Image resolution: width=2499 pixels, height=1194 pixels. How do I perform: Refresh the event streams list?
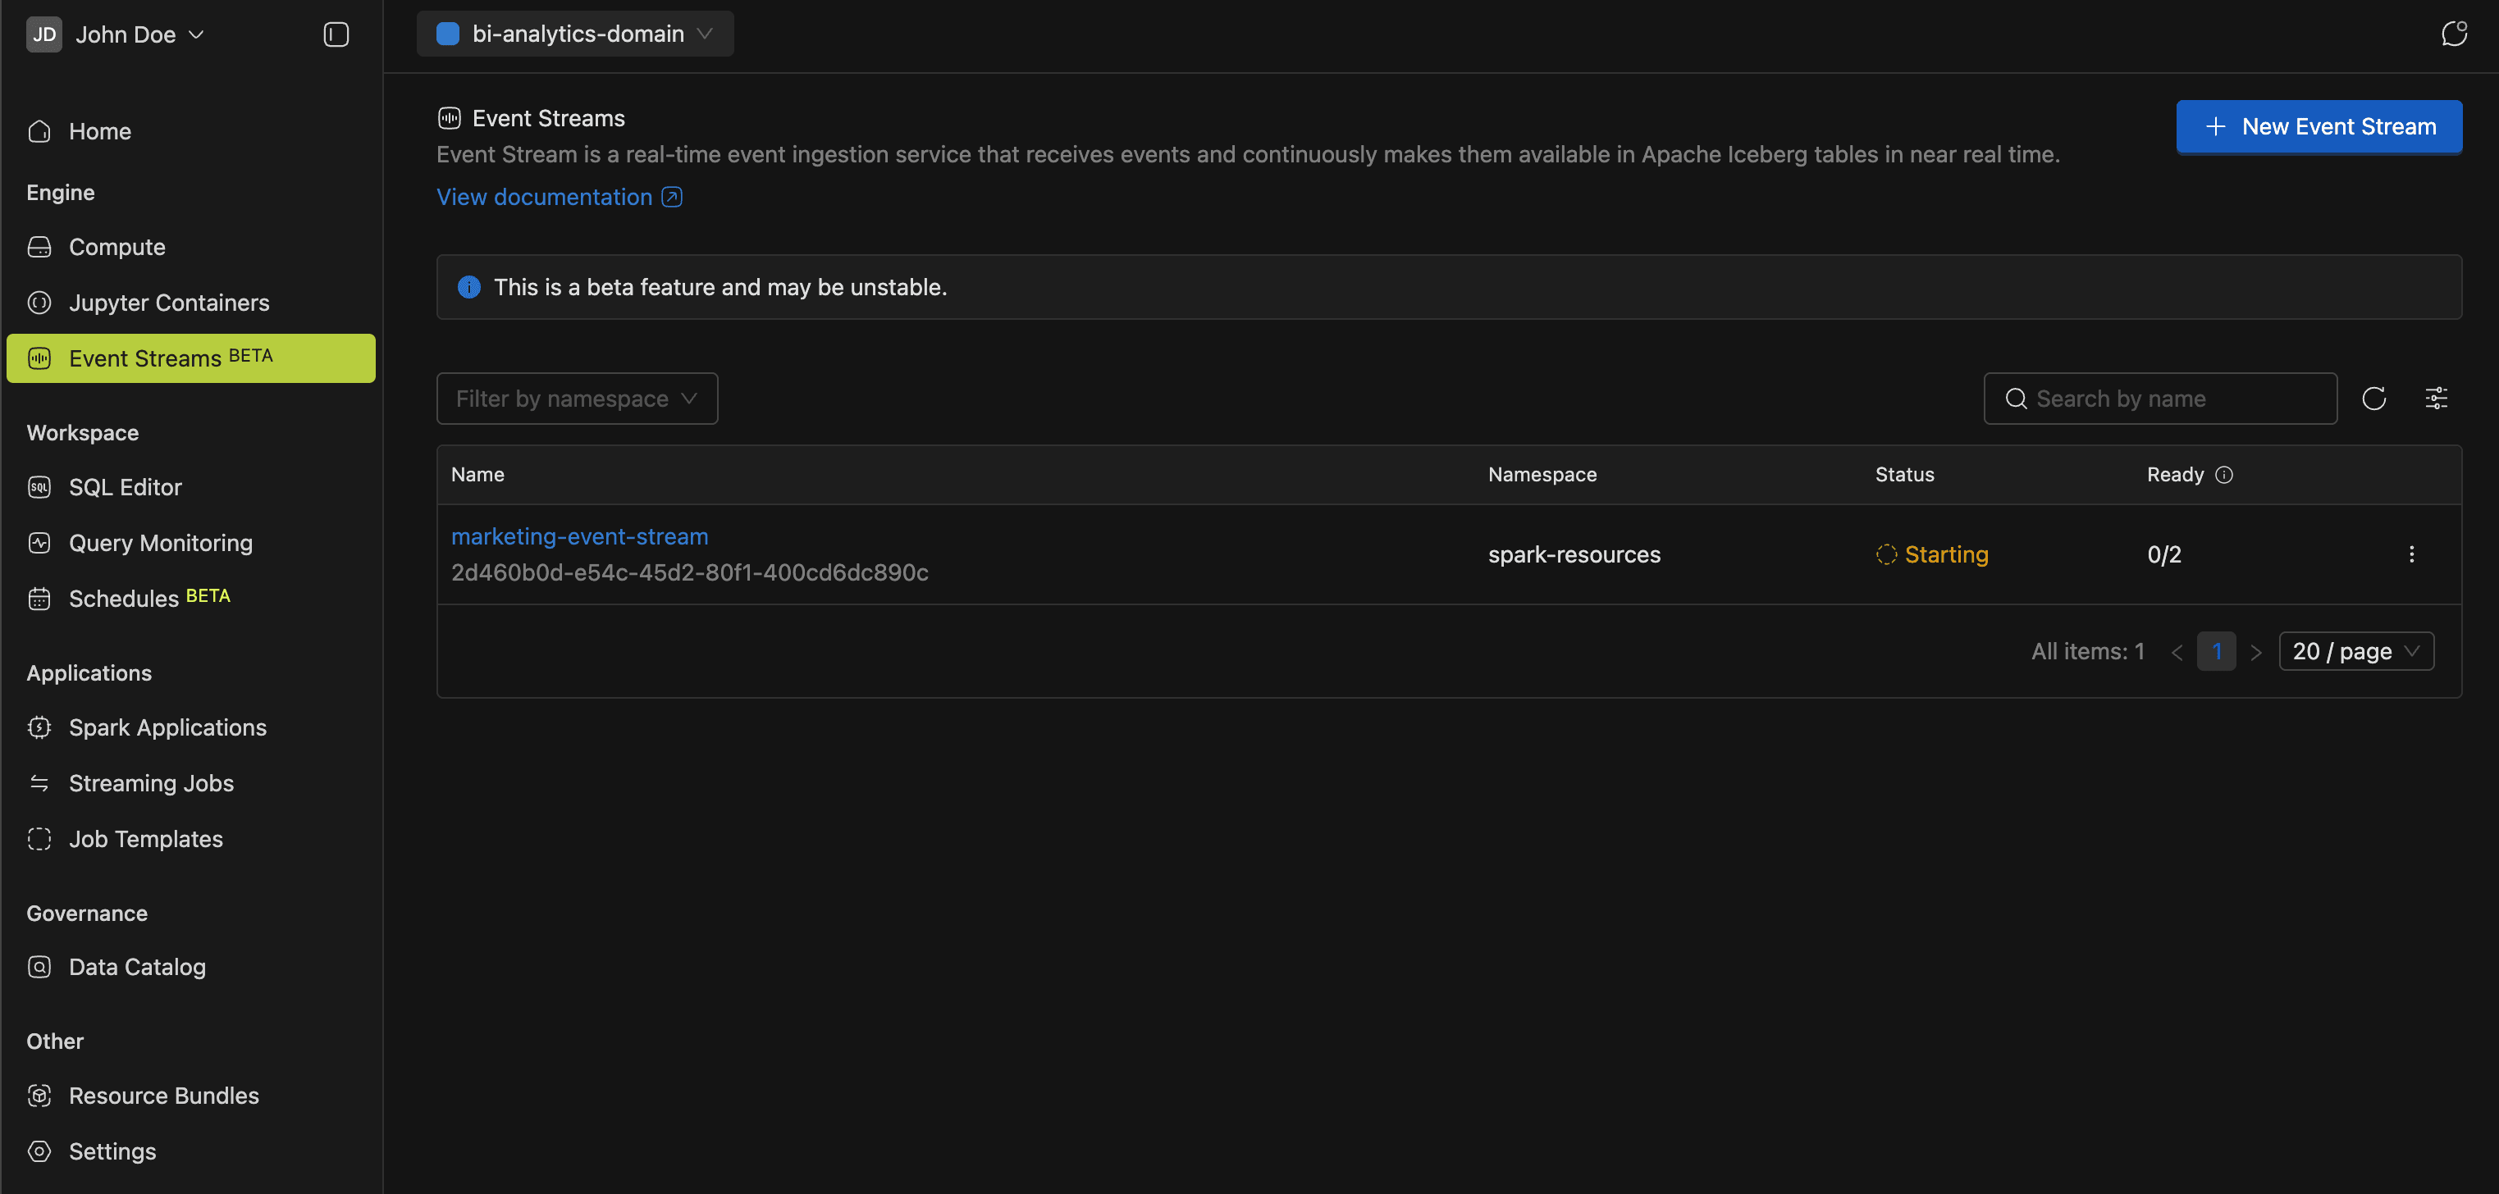[2375, 398]
